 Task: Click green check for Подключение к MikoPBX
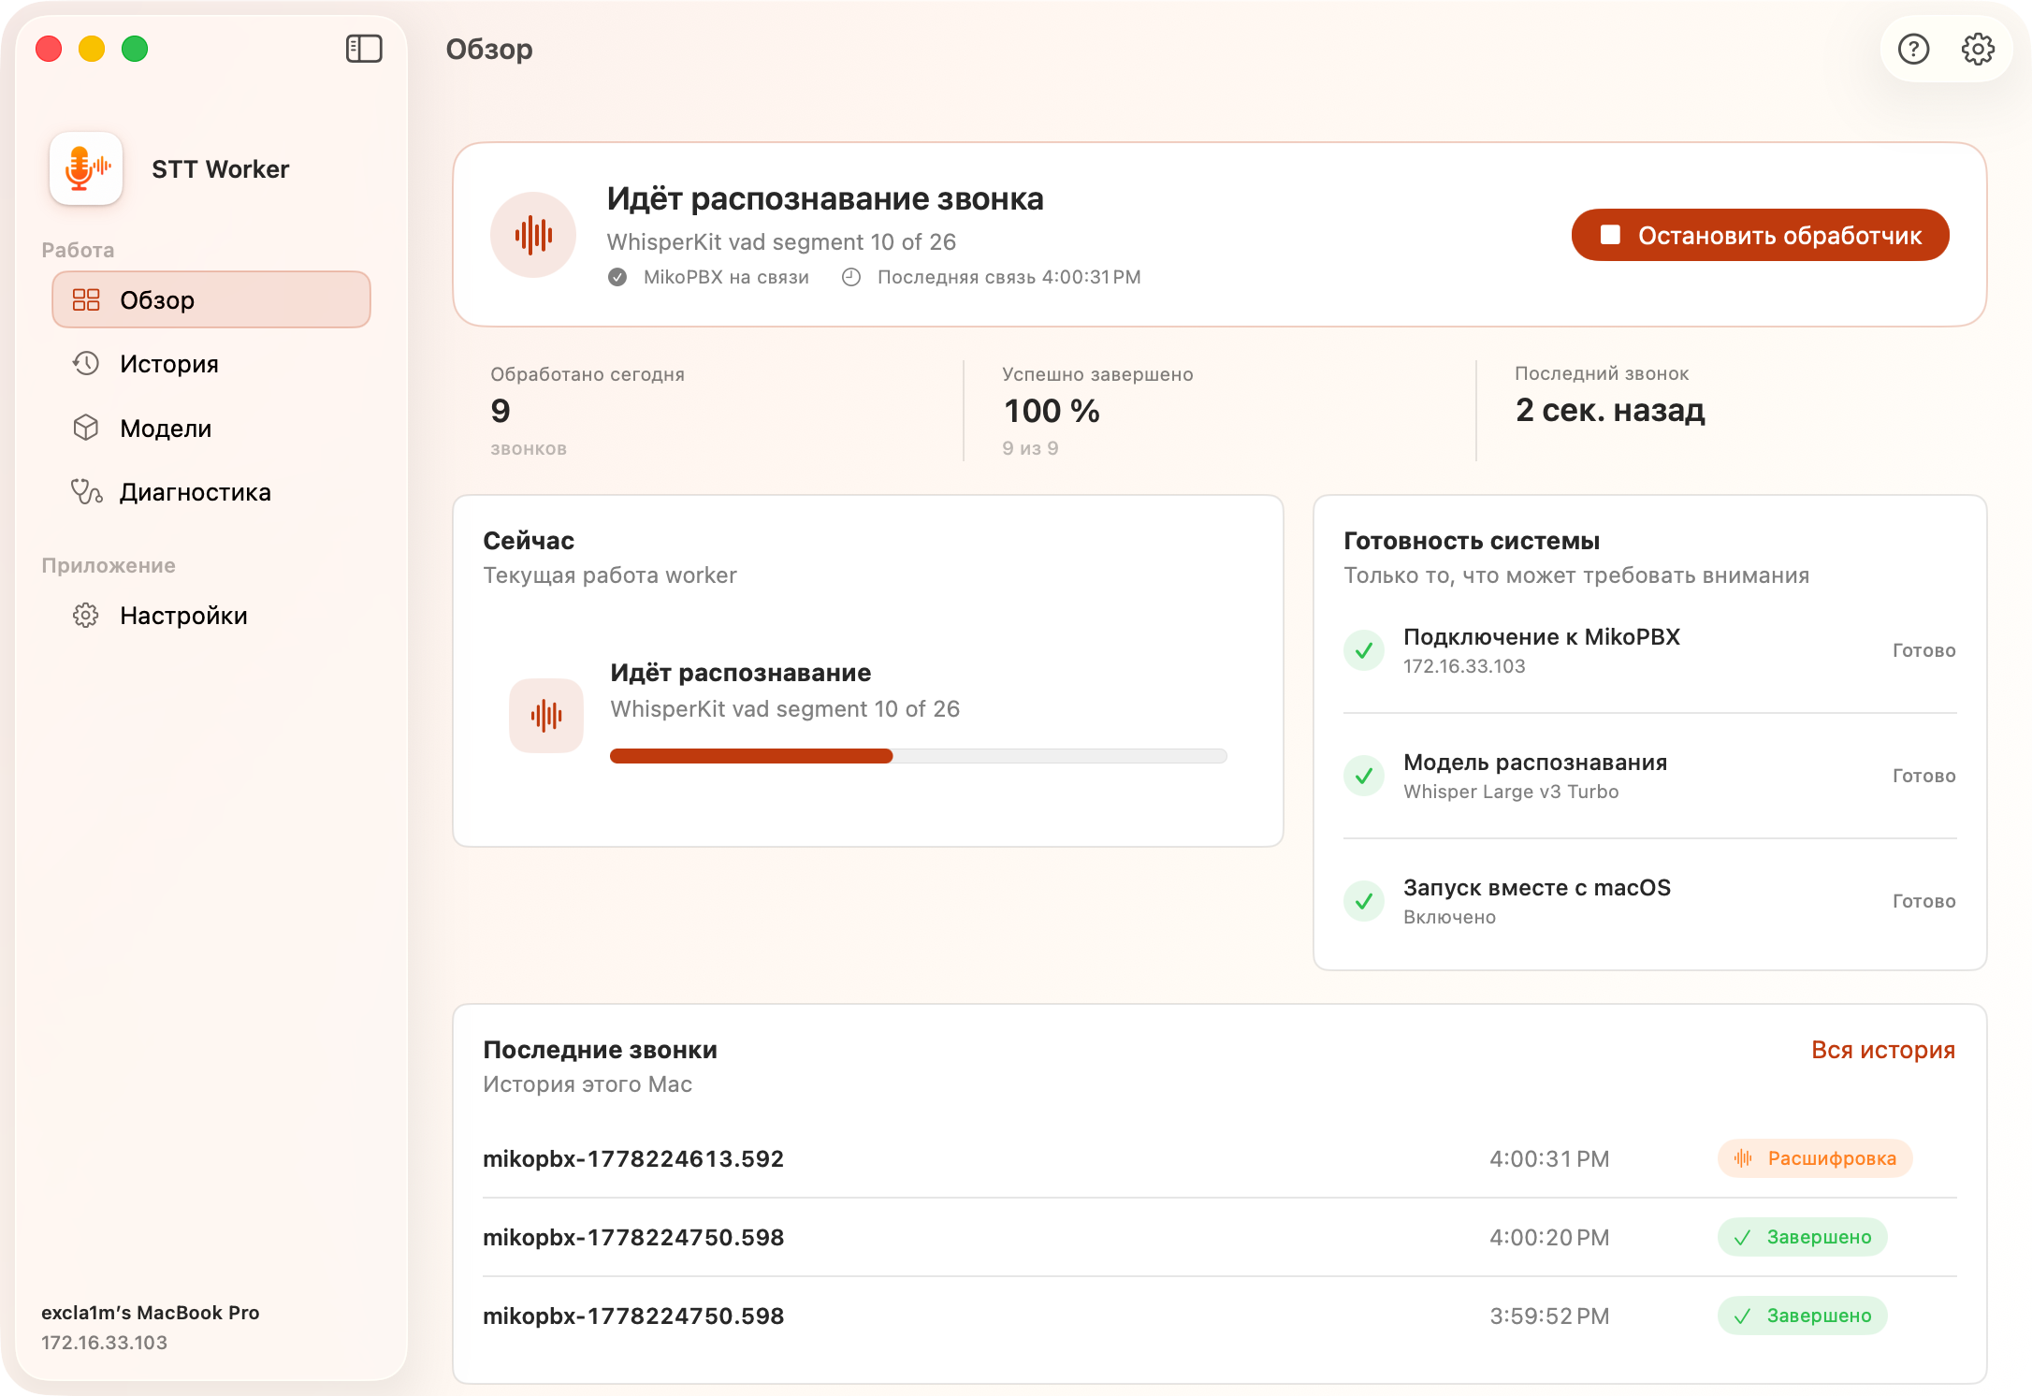coord(1364,650)
